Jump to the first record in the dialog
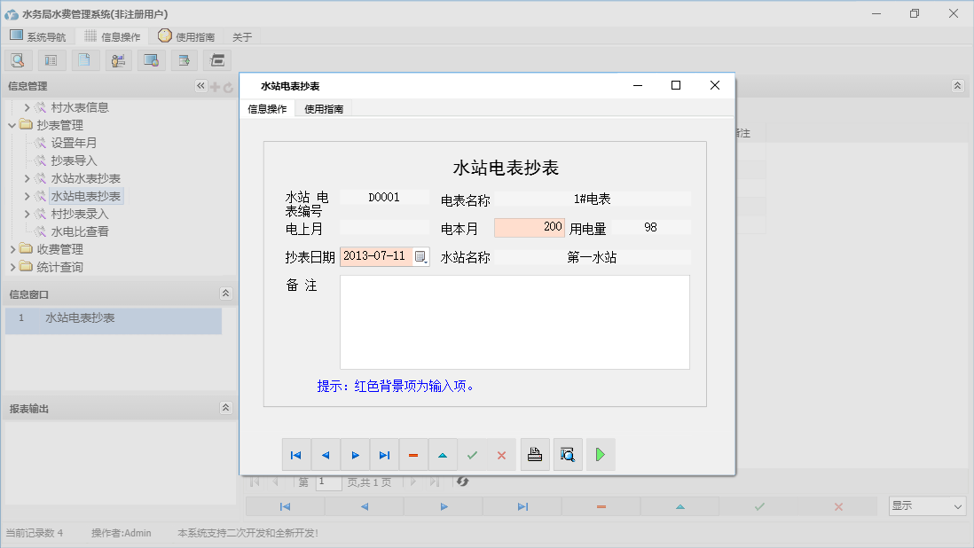Viewport: 974px width, 548px height. pyautogui.click(x=296, y=454)
